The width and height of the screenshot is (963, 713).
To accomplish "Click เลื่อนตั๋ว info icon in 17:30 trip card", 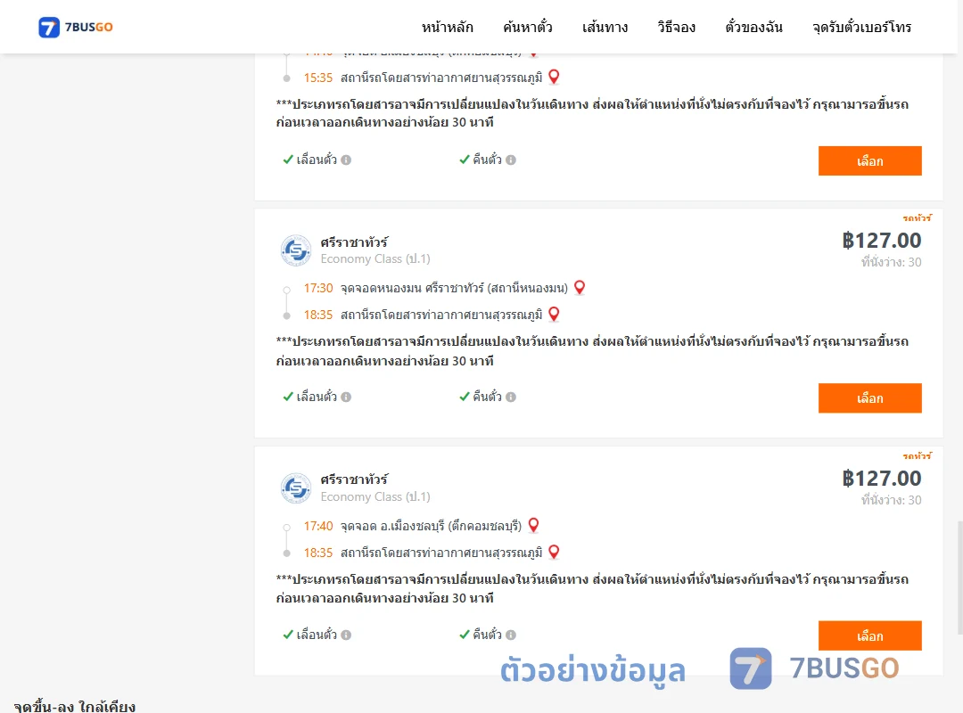I will pyautogui.click(x=346, y=397).
